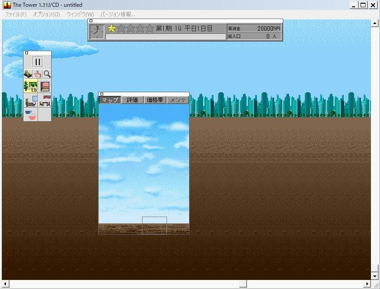Click the date text 第1期 1Q 平日1日目
This screenshot has width=380, height=289.
[184, 28]
